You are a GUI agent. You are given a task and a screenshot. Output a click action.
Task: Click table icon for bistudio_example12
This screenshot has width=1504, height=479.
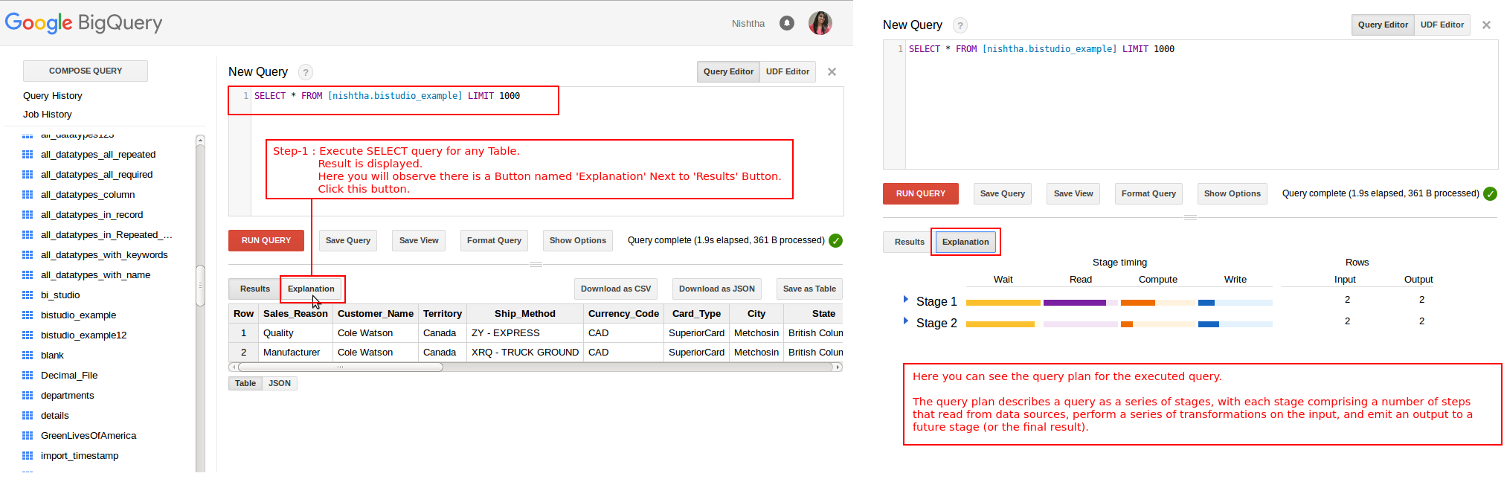28,335
